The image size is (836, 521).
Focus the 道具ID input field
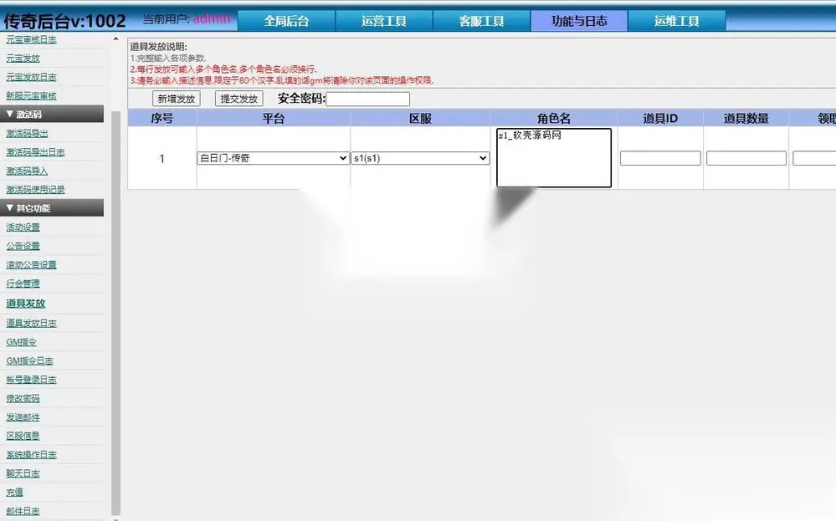tap(660, 158)
